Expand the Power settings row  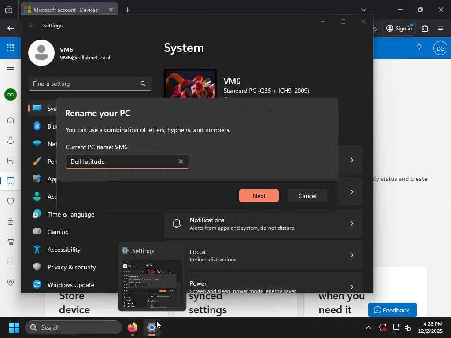coord(263,283)
